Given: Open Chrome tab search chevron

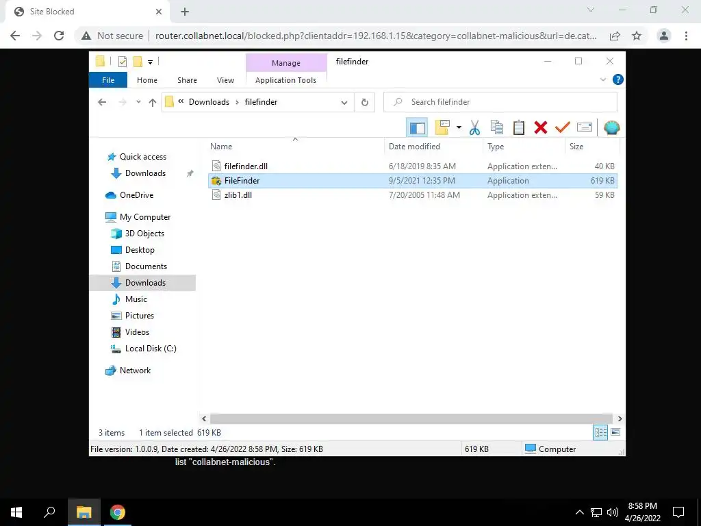Looking at the screenshot, I should coord(591,10).
